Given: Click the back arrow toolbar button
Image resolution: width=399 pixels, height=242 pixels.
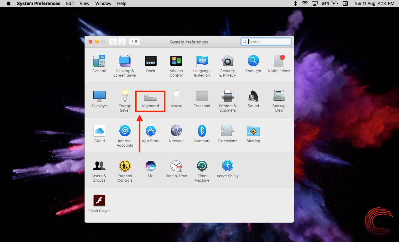Looking at the screenshot, I should pos(113,42).
